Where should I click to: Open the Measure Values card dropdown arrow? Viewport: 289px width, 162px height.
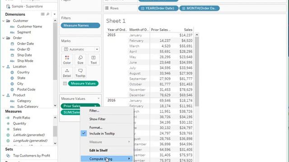[x=98, y=99]
